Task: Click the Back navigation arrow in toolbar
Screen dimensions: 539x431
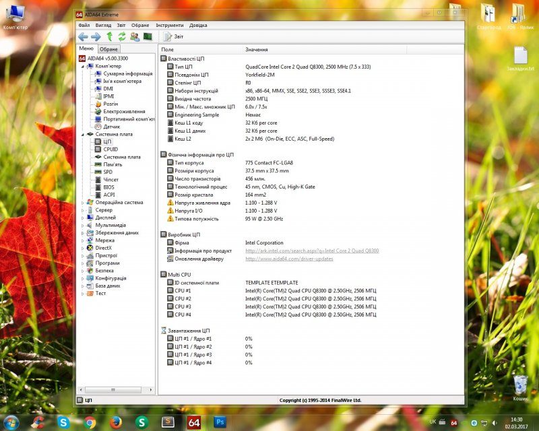Action: pyautogui.click(x=83, y=36)
